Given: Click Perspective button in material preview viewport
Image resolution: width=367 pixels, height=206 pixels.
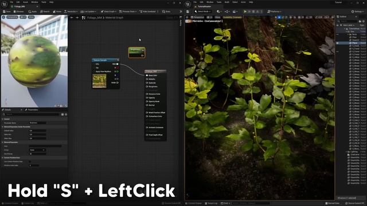Looking at the screenshot, I should [x=12, y=17].
